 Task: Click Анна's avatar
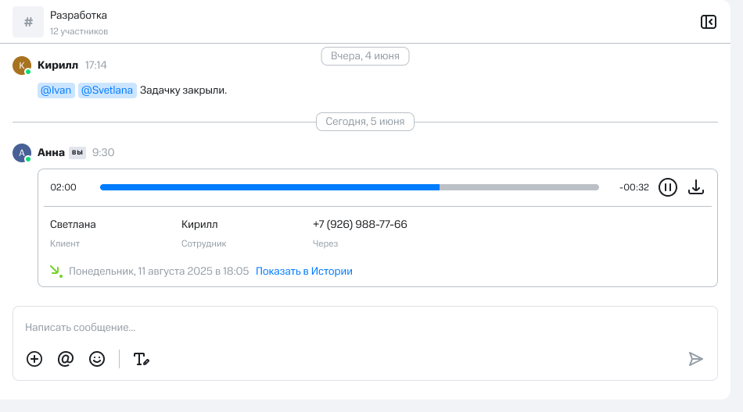(x=22, y=153)
